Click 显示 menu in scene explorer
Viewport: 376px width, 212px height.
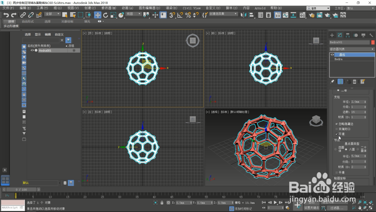(38, 34)
